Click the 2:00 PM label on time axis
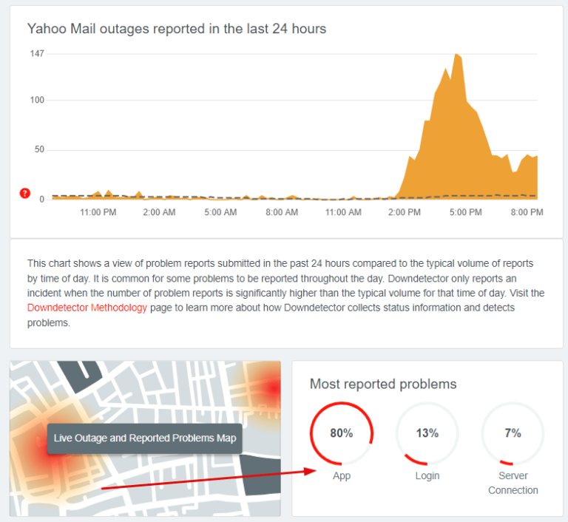The width and height of the screenshot is (568, 522). [x=405, y=212]
